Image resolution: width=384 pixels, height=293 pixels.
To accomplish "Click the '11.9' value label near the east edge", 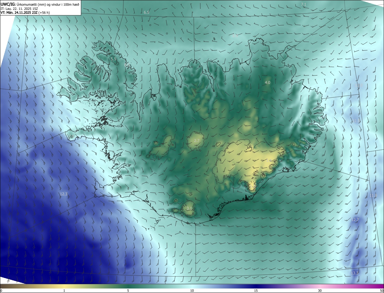I will (x=373, y=196).
